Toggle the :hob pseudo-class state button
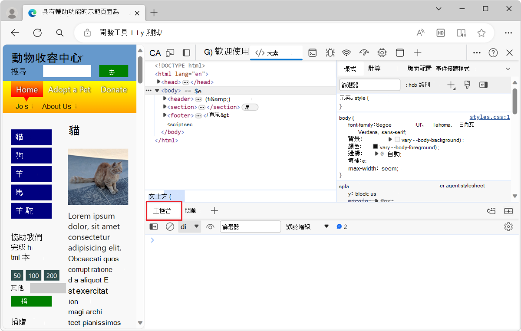 point(418,85)
